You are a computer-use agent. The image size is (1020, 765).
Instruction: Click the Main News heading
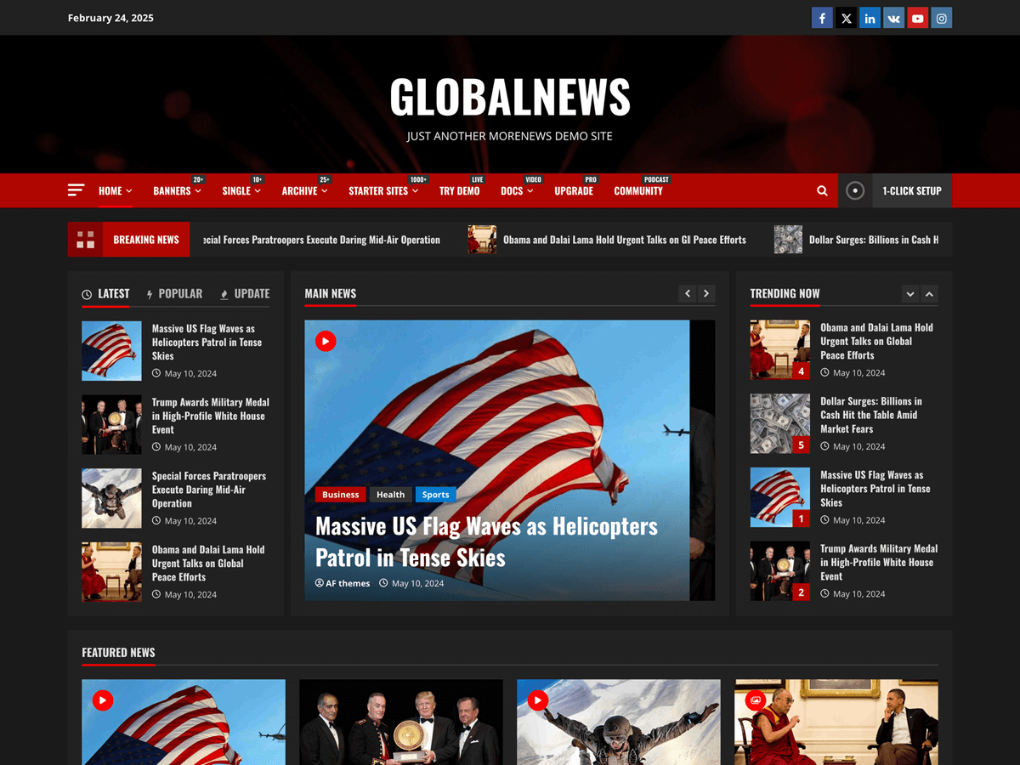pos(331,294)
